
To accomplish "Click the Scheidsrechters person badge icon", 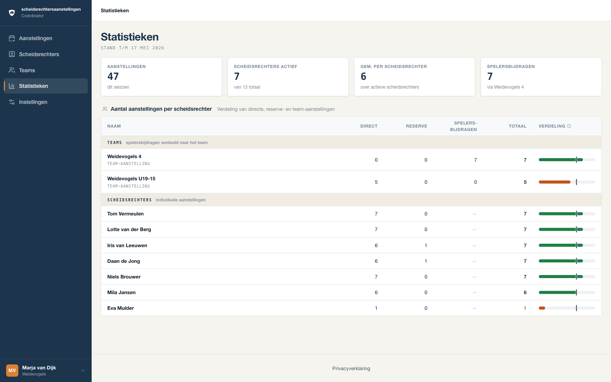I will 12,54.
